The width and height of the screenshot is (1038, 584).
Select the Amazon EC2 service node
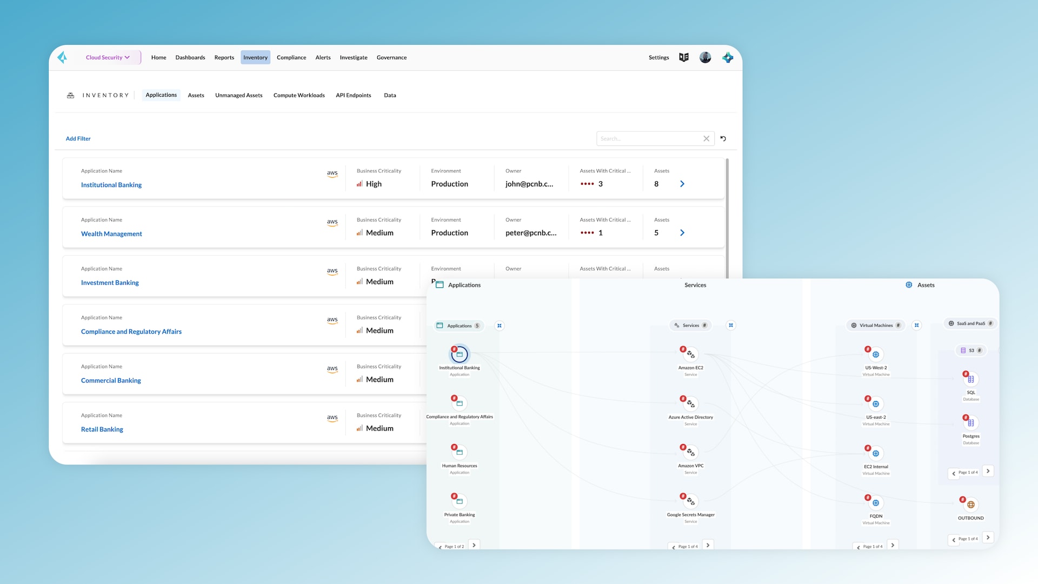(691, 354)
